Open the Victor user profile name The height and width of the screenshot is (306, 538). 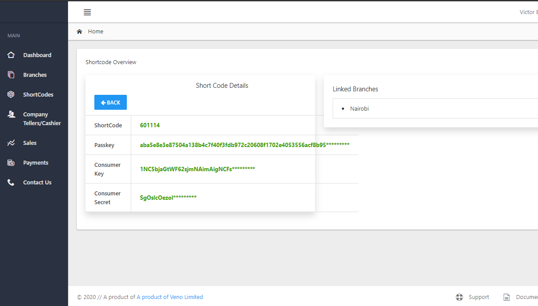click(528, 12)
